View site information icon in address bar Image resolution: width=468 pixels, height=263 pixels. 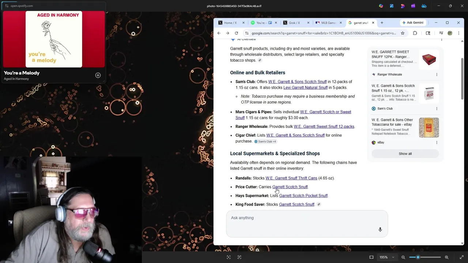click(x=247, y=33)
